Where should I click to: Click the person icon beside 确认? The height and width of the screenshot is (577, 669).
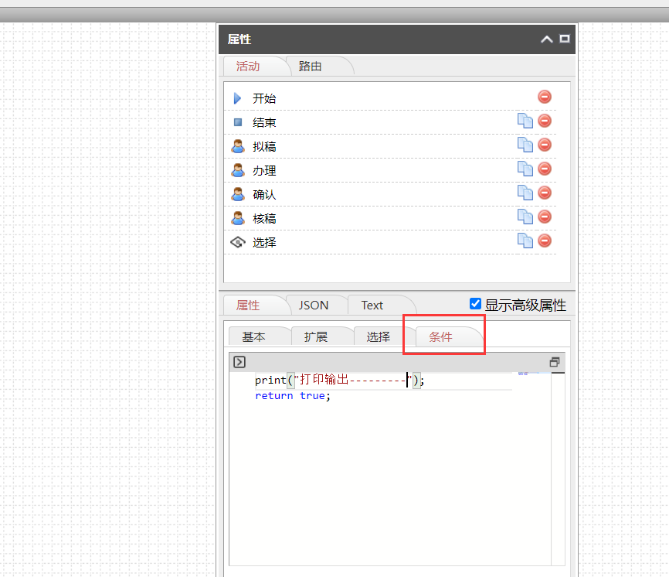pyautogui.click(x=238, y=194)
